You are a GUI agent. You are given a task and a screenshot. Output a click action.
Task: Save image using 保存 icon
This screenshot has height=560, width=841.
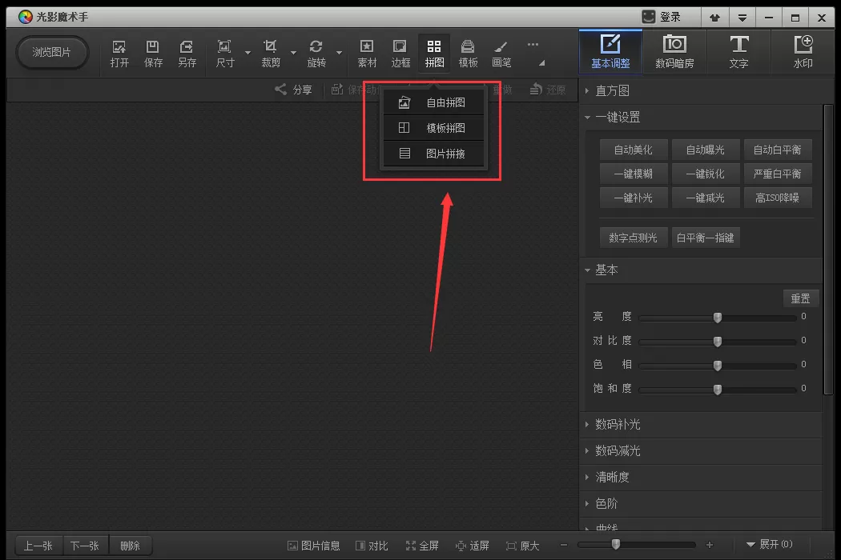[153, 54]
